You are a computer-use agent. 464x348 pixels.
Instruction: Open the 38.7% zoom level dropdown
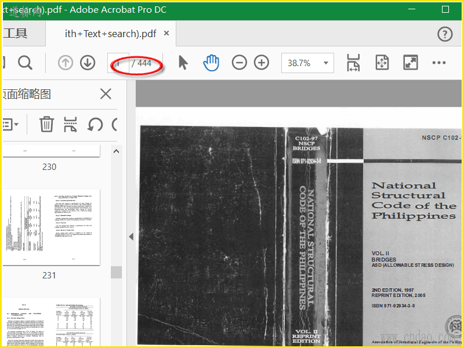tap(307, 63)
